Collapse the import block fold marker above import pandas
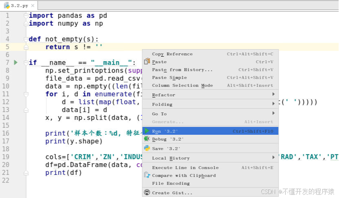339x198 pixels. click(26, 15)
